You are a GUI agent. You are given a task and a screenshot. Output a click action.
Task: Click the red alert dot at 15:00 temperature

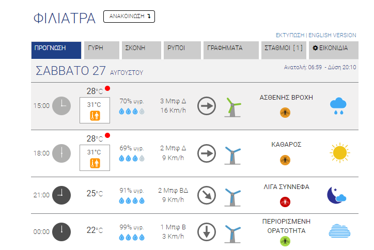point(107,88)
